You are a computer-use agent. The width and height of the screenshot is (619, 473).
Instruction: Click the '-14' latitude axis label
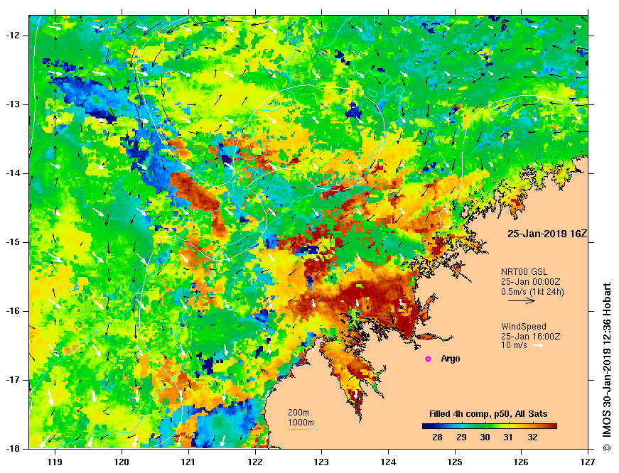pyautogui.click(x=12, y=173)
